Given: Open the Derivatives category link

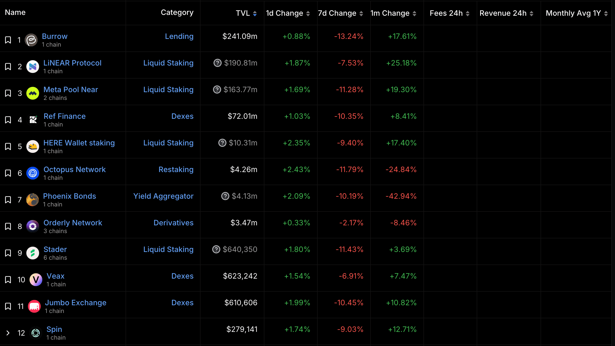Looking at the screenshot, I should (173, 223).
